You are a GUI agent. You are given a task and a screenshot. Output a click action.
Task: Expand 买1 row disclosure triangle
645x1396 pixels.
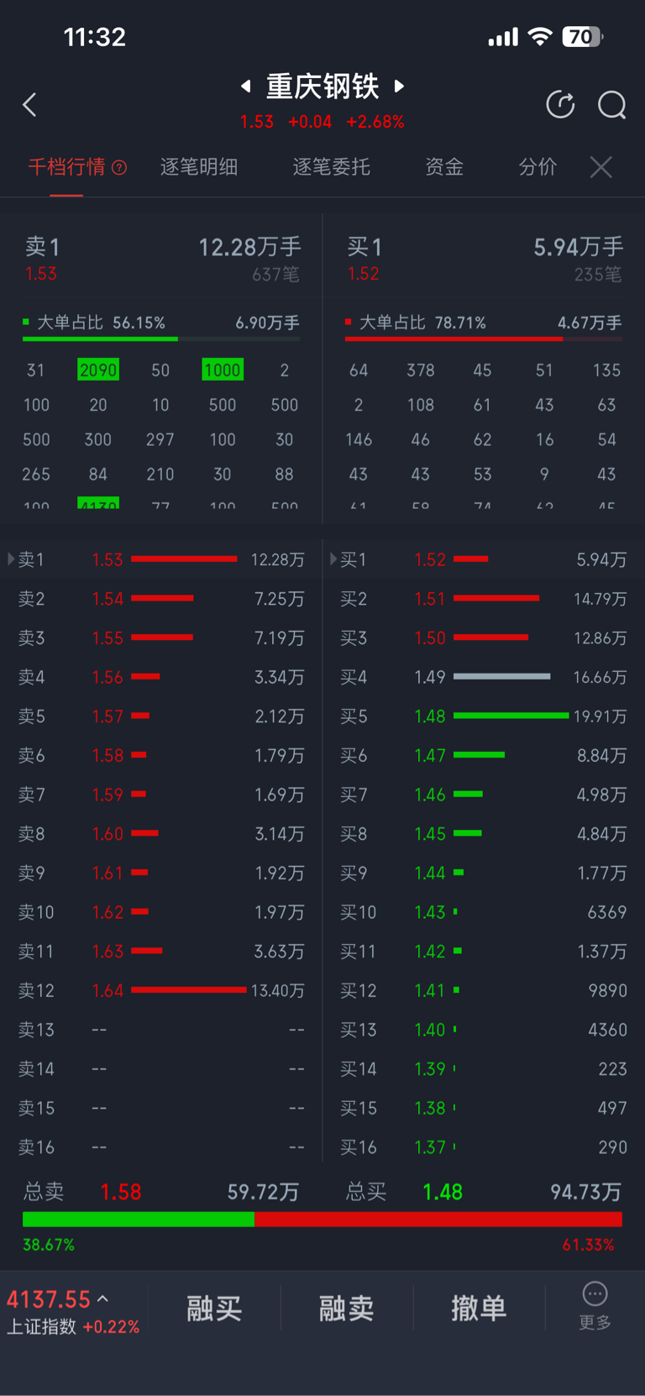point(333,559)
